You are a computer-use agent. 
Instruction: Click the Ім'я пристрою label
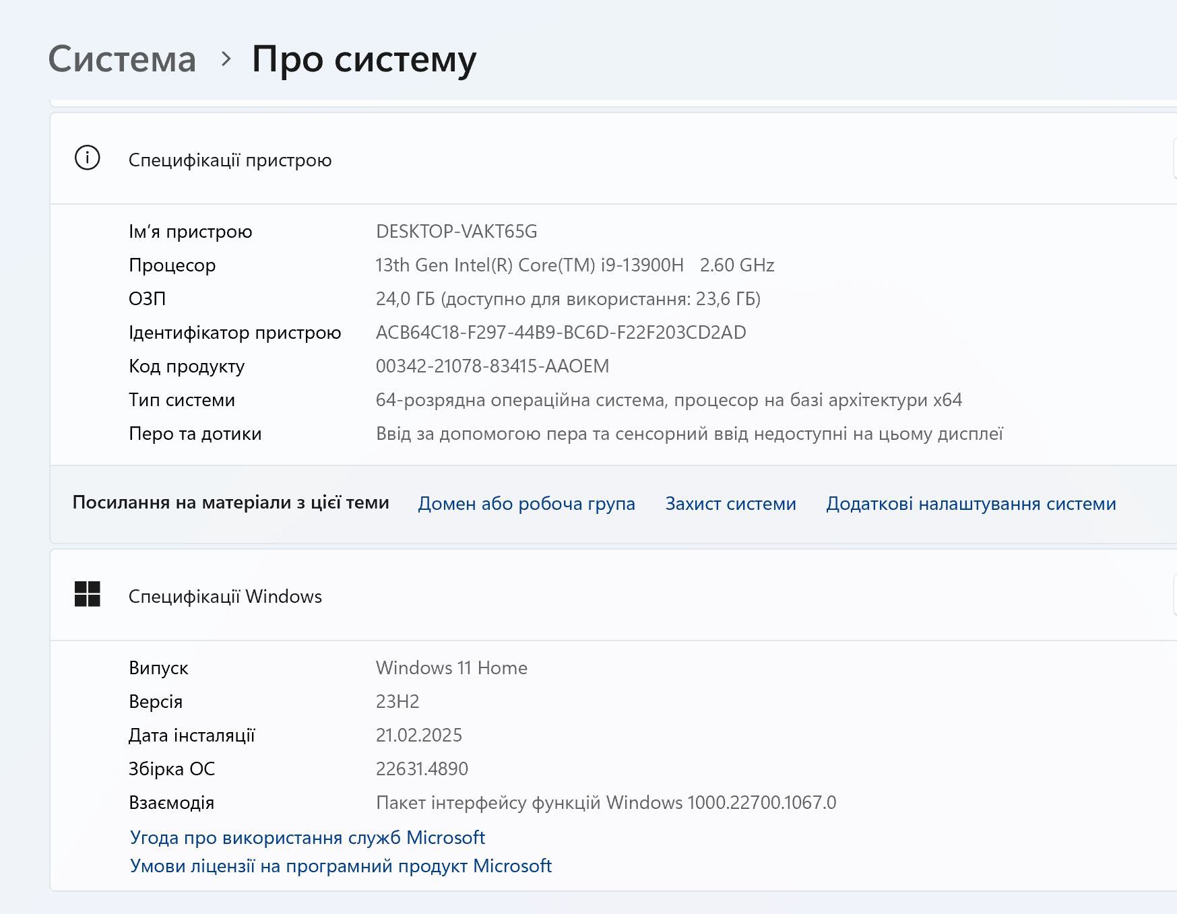190,232
